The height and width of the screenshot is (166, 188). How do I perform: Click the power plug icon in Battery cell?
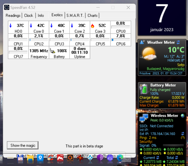point(52,51)
